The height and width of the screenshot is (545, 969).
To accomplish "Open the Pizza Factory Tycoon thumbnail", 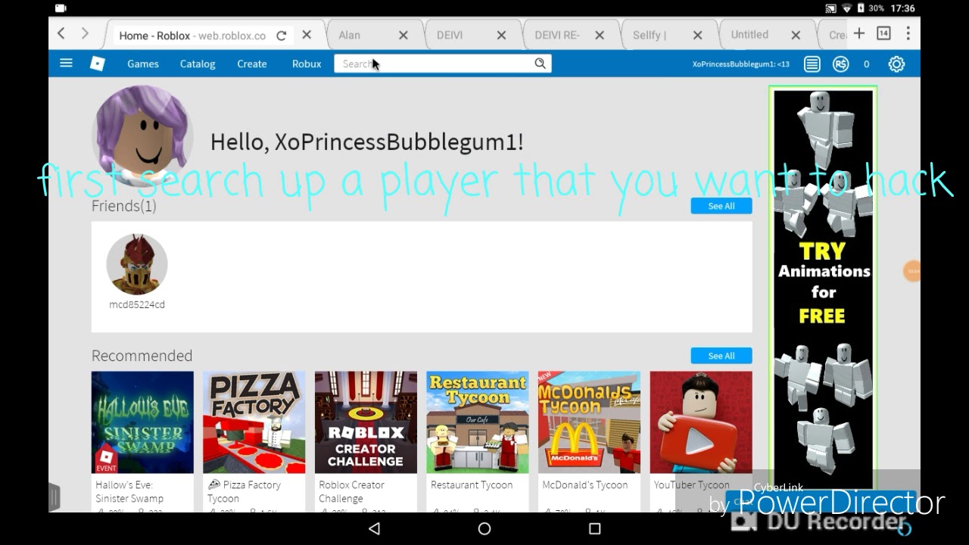I will click(x=254, y=422).
